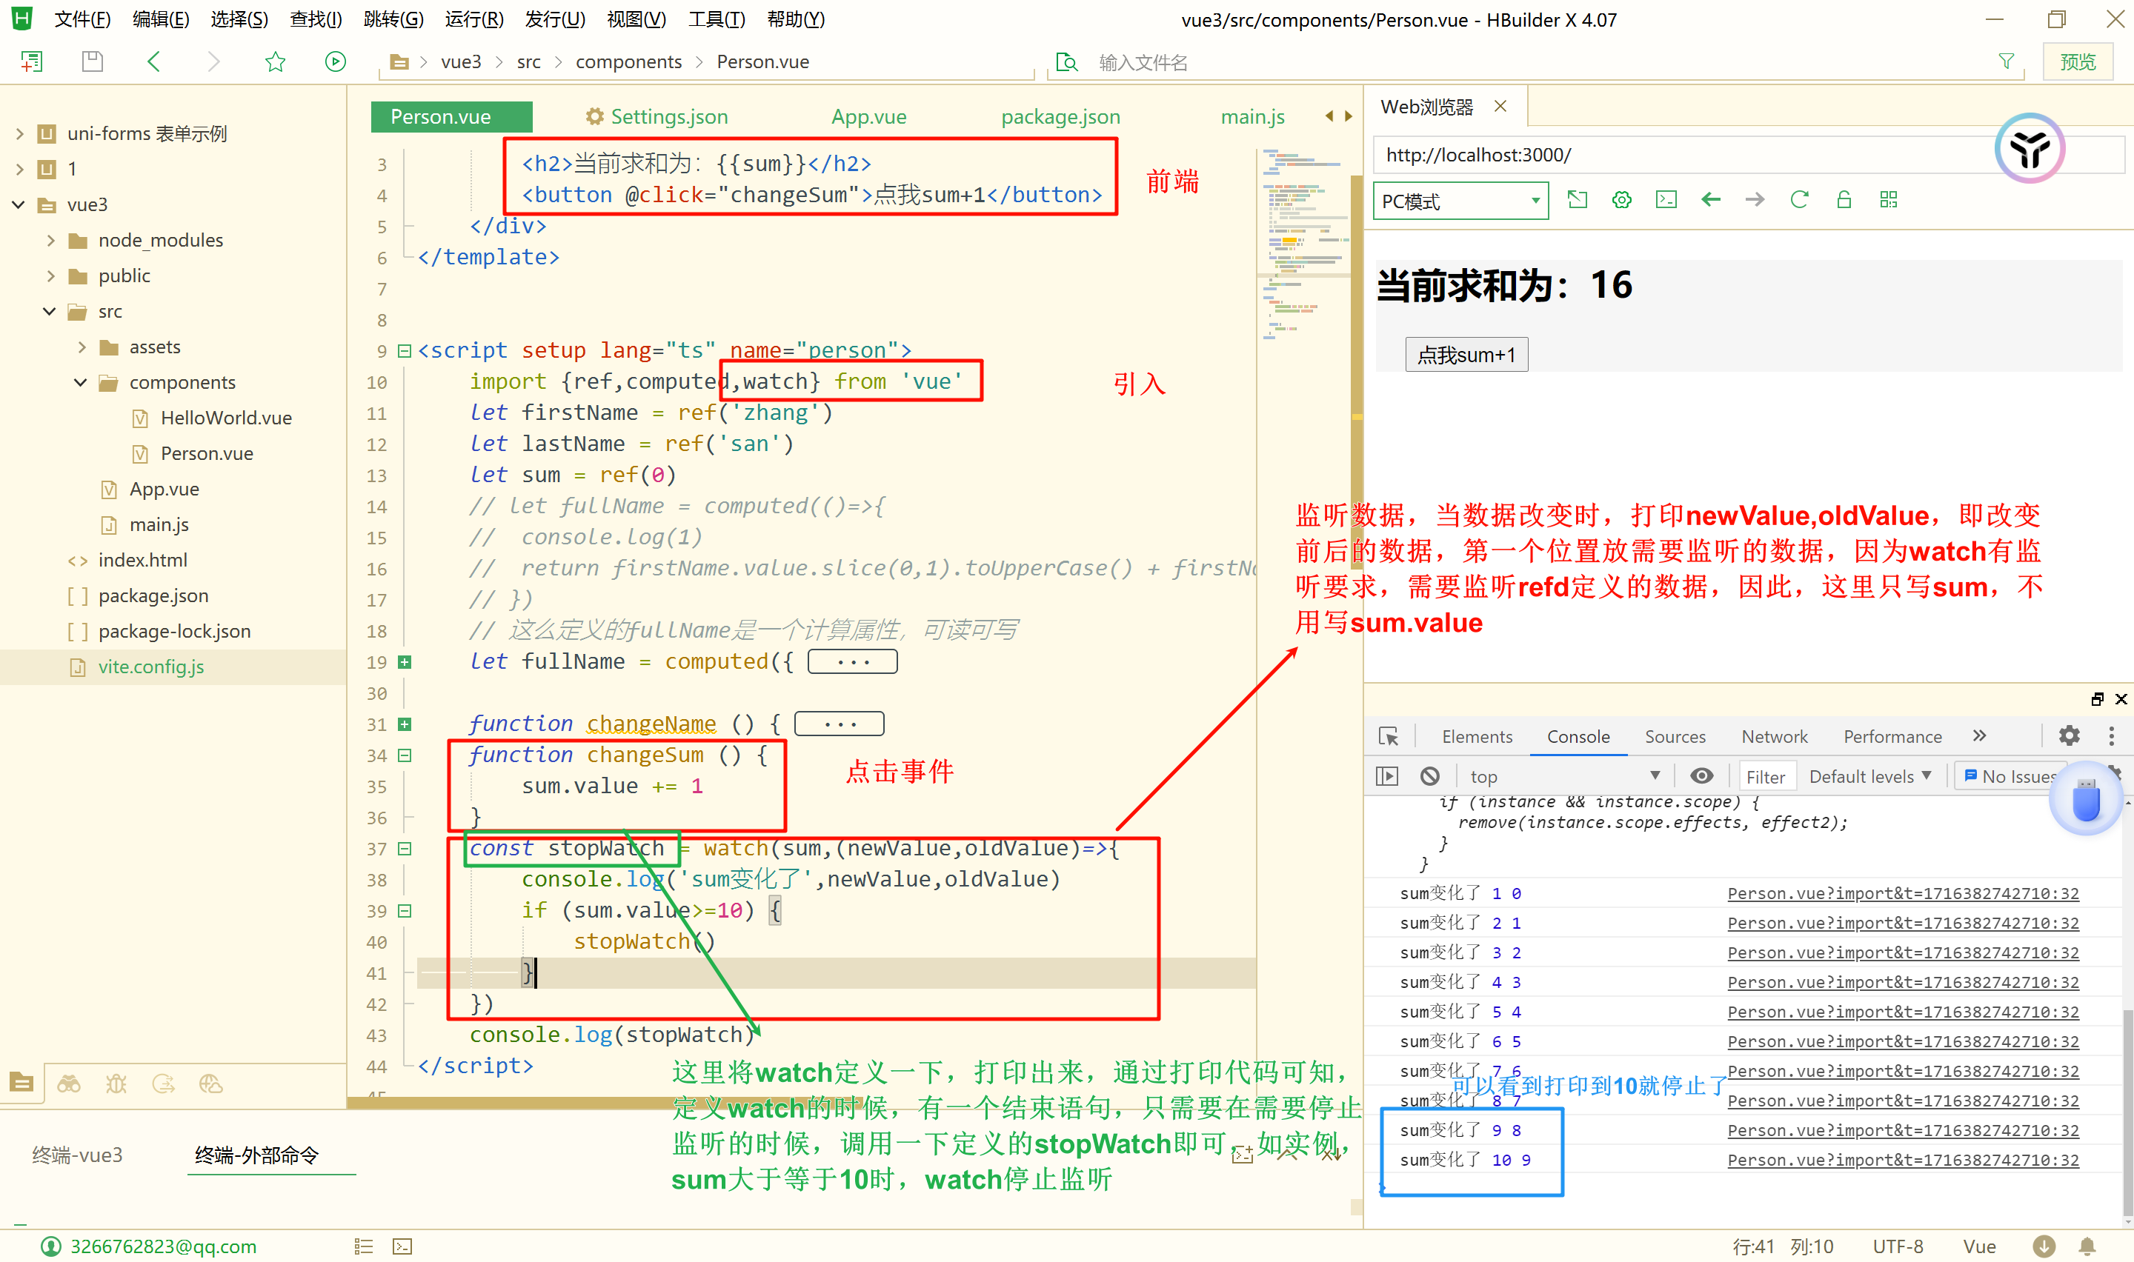Image resolution: width=2134 pixels, height=1262 pixels.
Task: Click the inspect element picker icon
Action: click(1388, 735)
